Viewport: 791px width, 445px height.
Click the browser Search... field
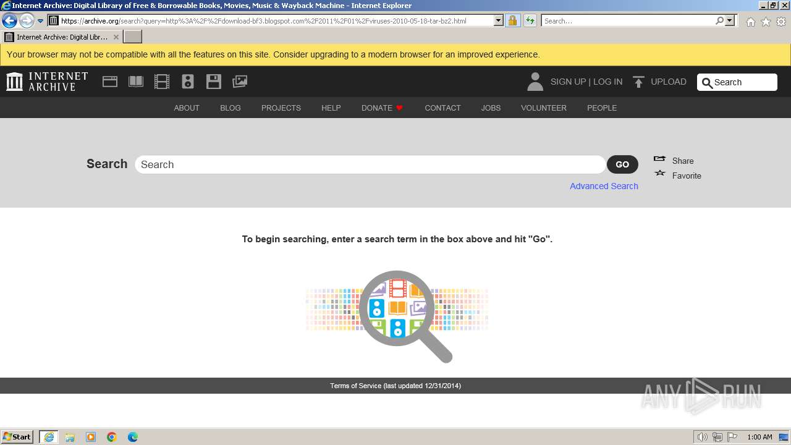point(628,20)
